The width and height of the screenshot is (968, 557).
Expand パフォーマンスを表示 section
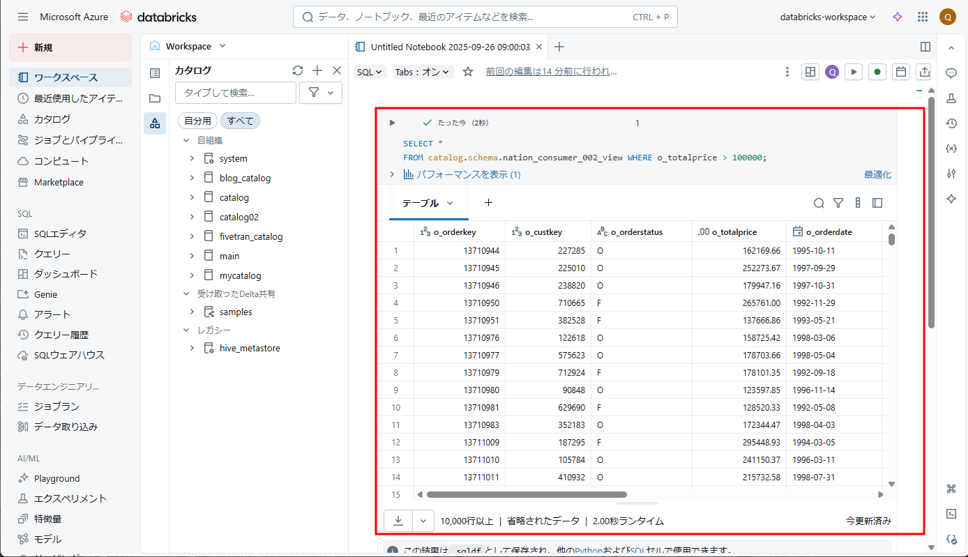[x=392, y=174]
